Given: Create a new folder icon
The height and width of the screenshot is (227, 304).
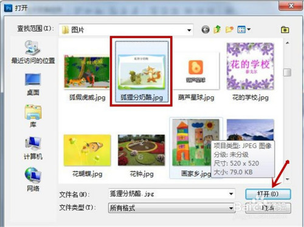Looking at the screenshot, I should [229, 30].
